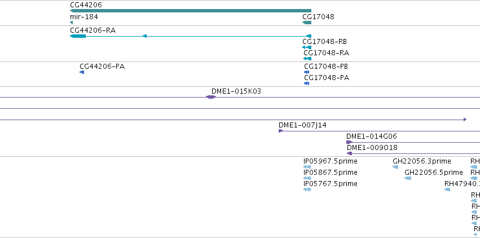Click the CG44206-PA protein glyph
This screenshot has height=238, width=480.
pos(82,72)
